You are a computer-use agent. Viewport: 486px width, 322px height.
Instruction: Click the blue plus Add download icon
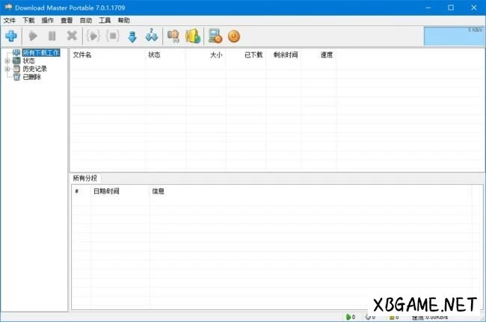pos(11,36)
